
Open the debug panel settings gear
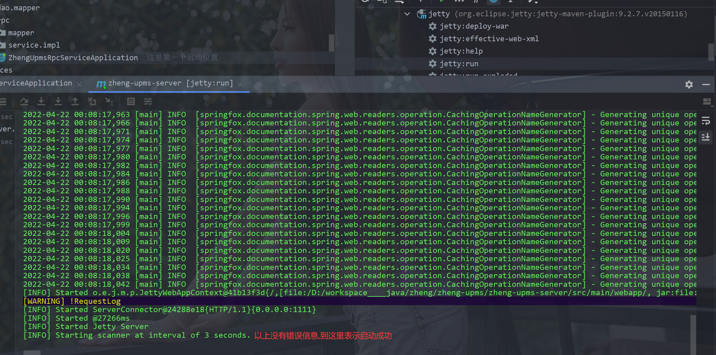(689, 85)
